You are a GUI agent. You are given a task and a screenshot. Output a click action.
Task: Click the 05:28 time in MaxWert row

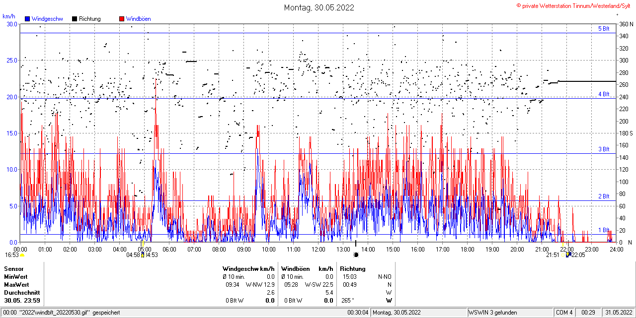point(292,285)
